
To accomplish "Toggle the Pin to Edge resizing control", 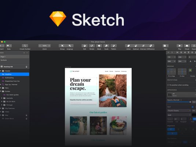I will (171, 72).
